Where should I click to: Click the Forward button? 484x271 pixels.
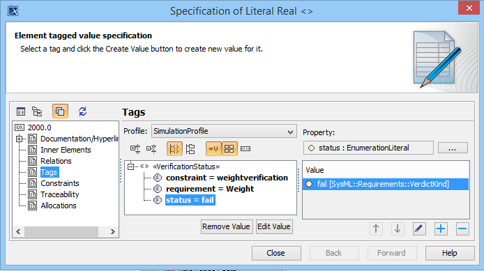(x=392, y=253)
